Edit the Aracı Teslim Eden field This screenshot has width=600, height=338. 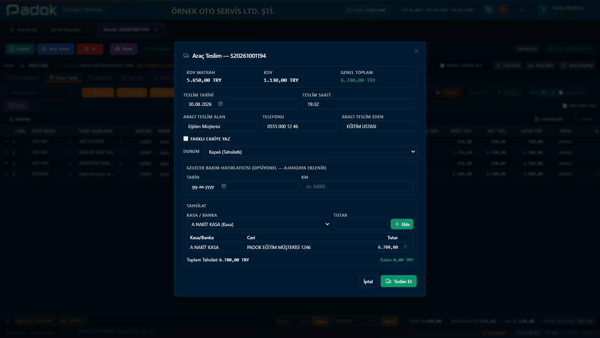(379, 126)
